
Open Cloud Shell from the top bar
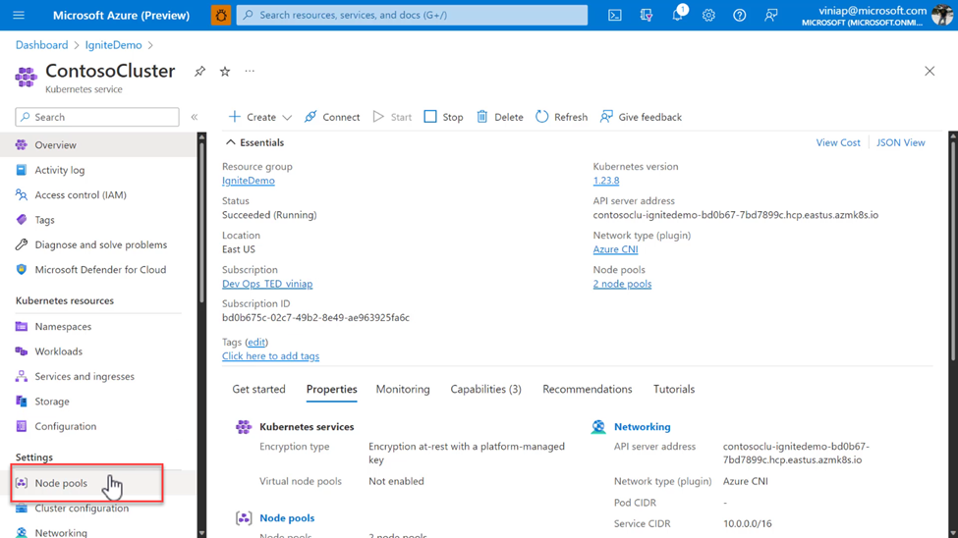tap(615, 15)
